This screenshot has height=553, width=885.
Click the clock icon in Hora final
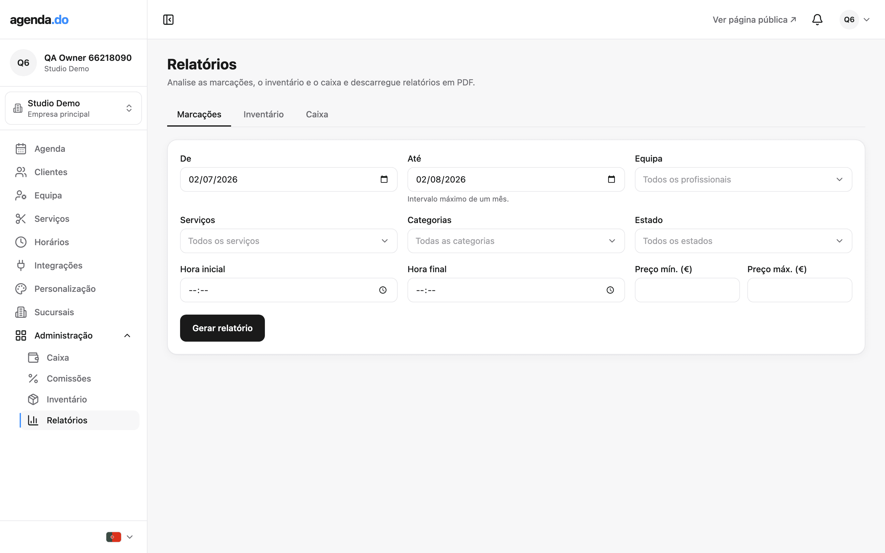[x=610, y=290]
